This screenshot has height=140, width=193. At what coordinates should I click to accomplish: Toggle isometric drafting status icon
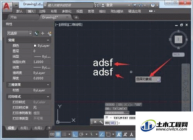click(91, 135)
